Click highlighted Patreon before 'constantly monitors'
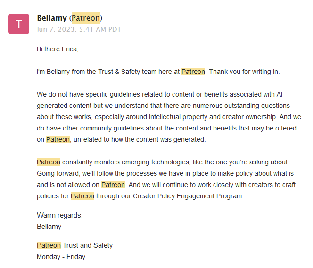Image resolution: width=313 pixels, height=268 pixels. coord(49,162)
